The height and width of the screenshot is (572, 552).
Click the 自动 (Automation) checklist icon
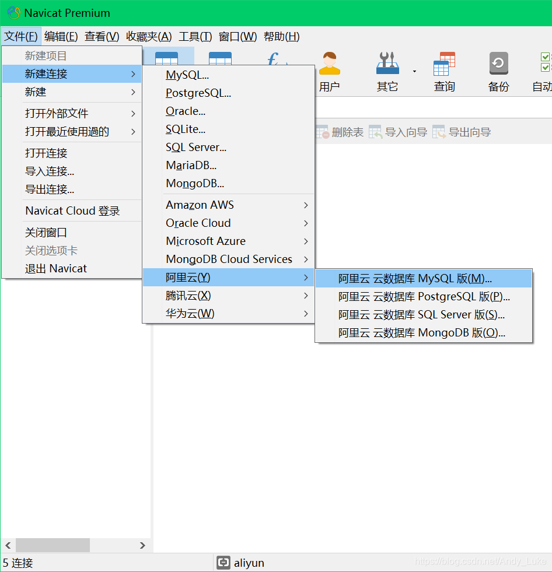[546, 62]
